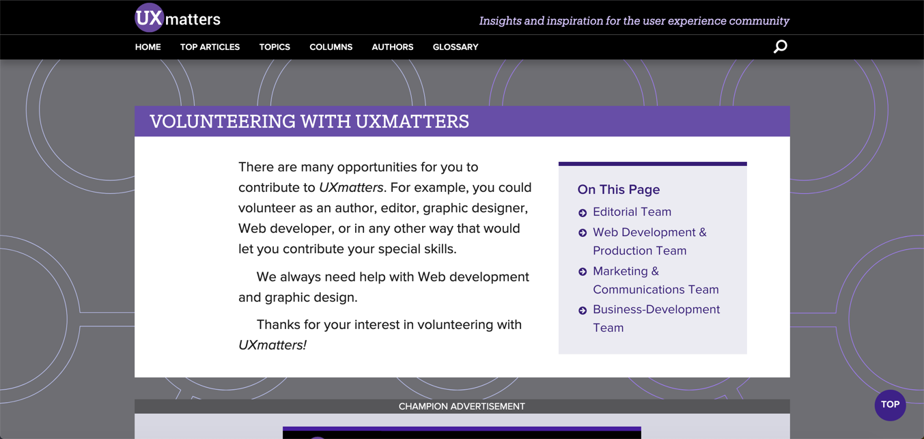Click the arrow icon beside Business-Development Team
This screenshot has width=924, height=439.
[x=583, y=310]
